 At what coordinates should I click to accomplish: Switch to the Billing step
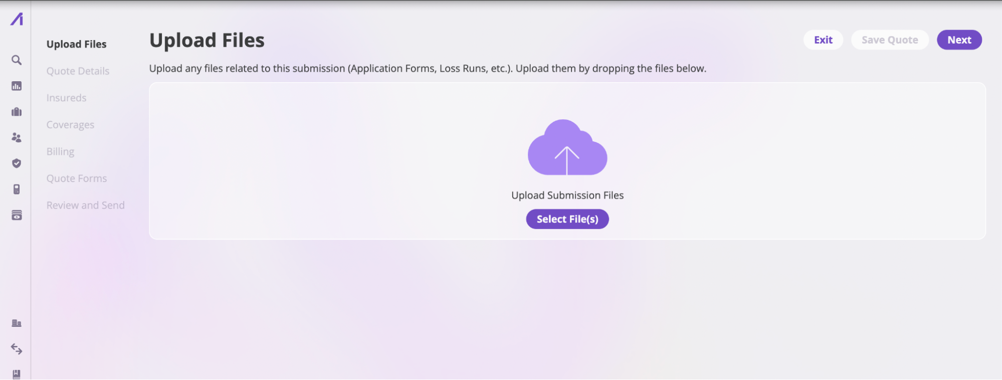click(x=60, y=151)
